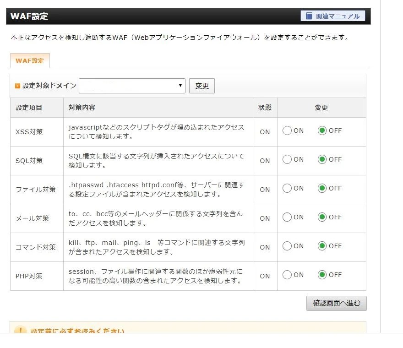Click the 設定項目 column header
Viewport: 403px width, 348px height.
(29, 108)
